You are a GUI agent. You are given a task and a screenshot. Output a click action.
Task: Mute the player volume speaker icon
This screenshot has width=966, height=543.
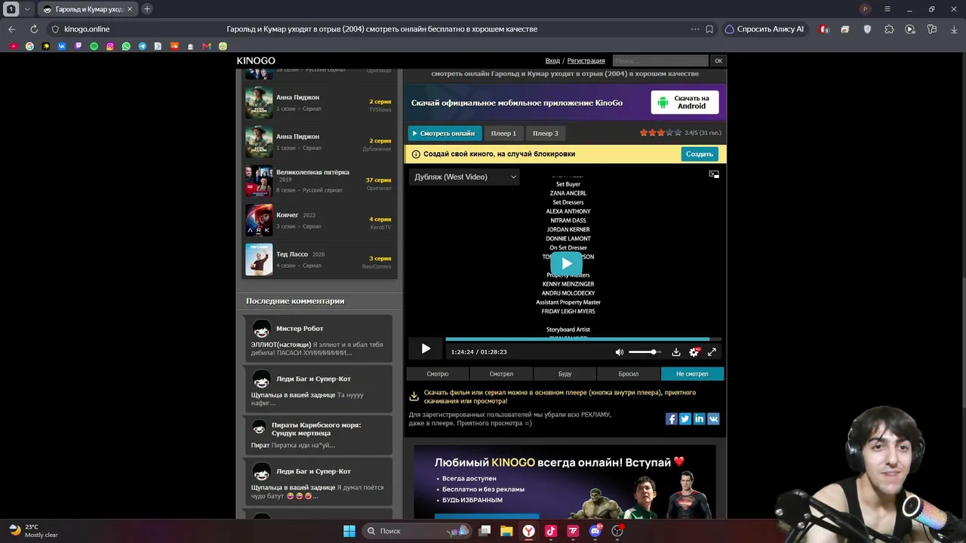[x=620, y=352]
